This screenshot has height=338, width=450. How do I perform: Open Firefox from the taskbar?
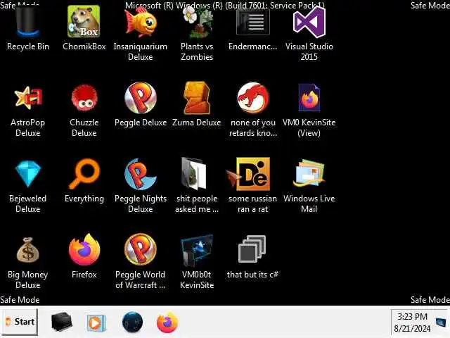point(167,323)
